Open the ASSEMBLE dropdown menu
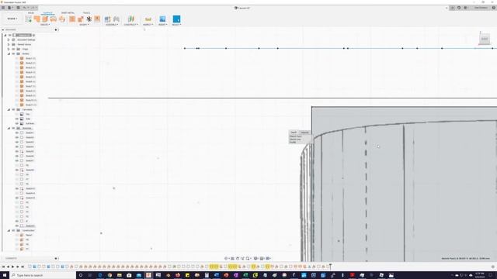Screen dimensions: 497x279 point(112,25)
